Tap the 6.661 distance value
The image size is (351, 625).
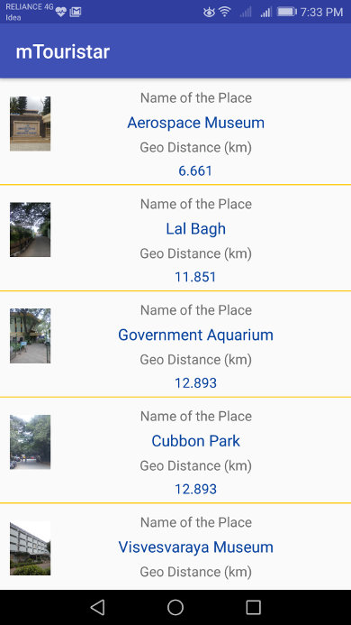[195, 171]
